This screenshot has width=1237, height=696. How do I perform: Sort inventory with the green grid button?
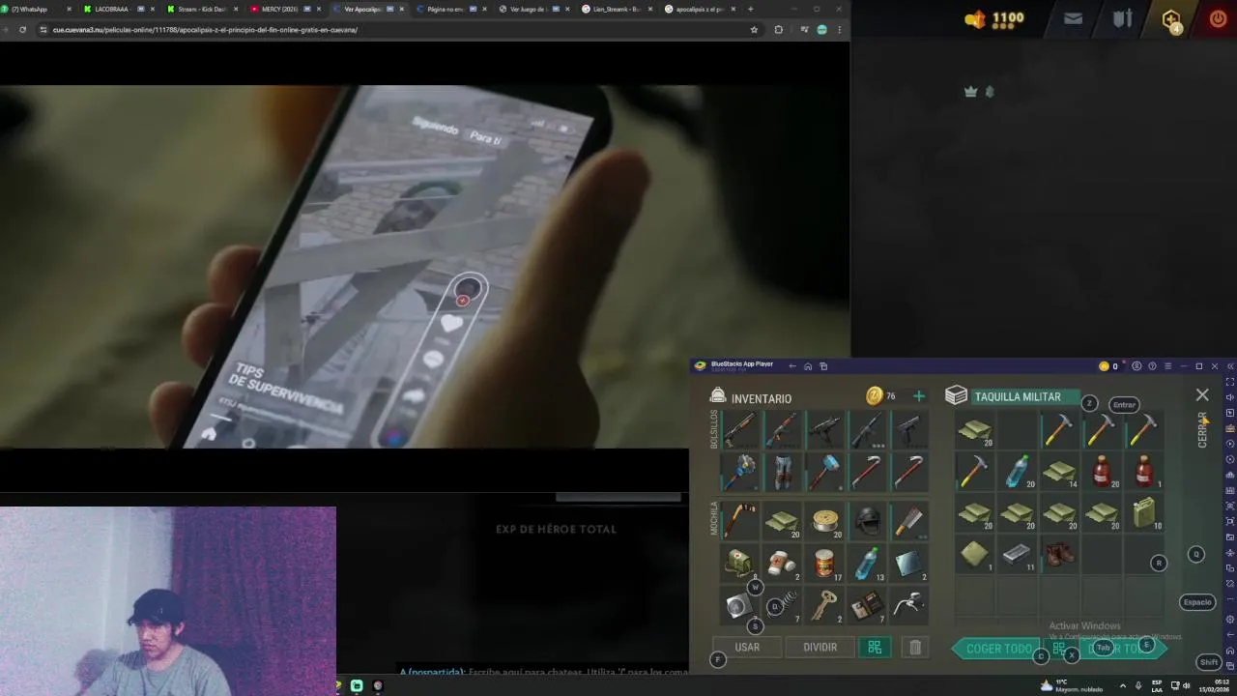click(875, 648)
